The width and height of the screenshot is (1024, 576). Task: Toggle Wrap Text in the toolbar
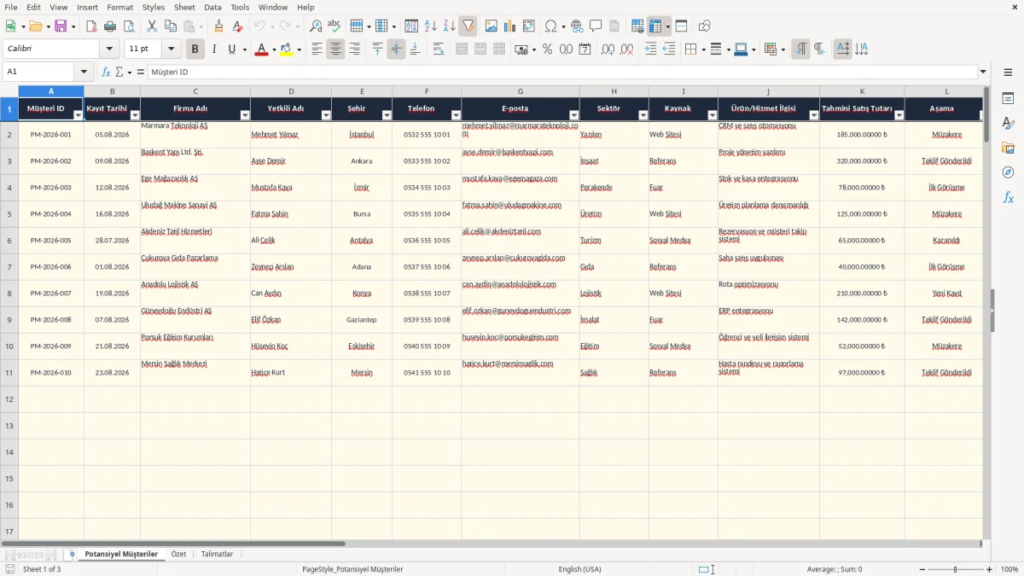click(439, 49)
